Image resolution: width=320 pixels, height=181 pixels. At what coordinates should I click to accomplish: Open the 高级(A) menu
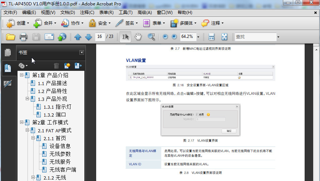tap(145, 13)
